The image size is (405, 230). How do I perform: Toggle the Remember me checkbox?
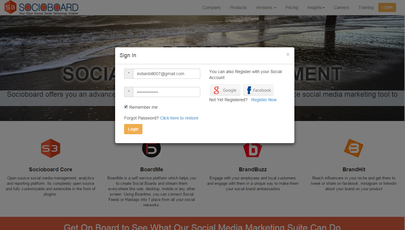(x=126, y=107)
